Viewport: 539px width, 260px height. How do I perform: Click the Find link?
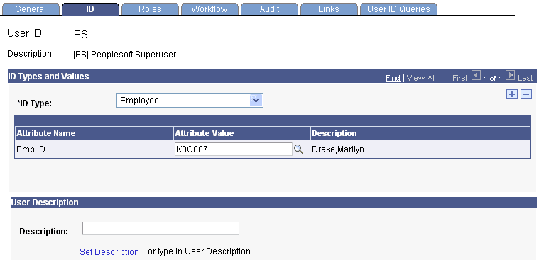click(393, 78)
